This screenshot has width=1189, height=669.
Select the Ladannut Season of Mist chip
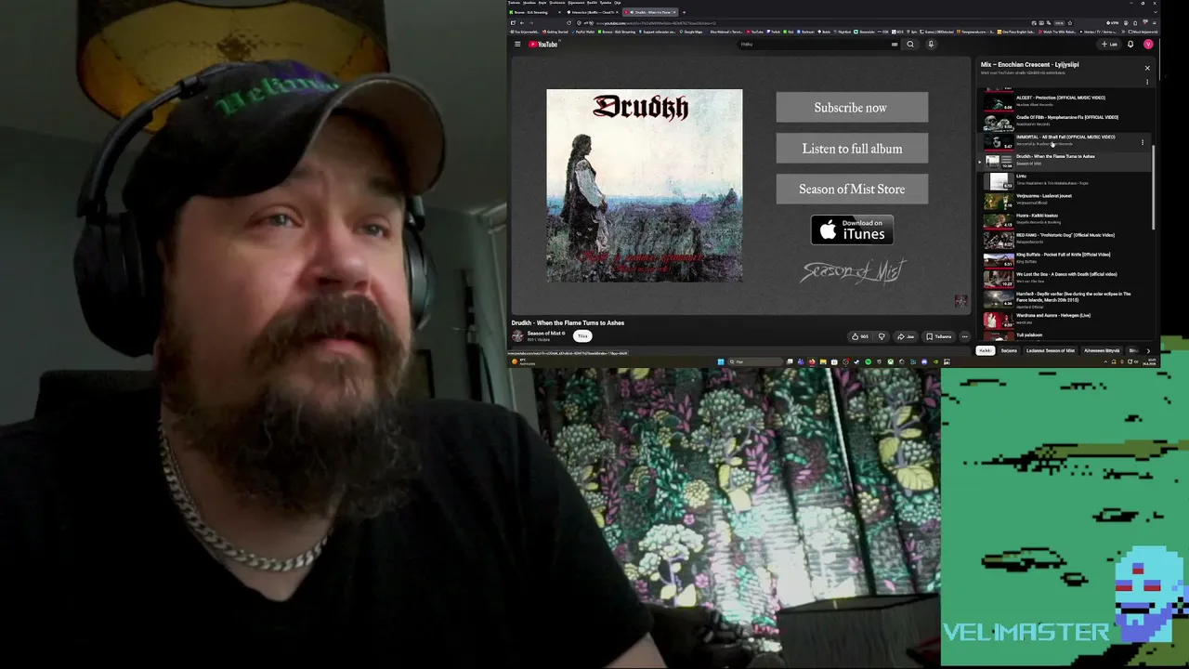click(1051, 350)
